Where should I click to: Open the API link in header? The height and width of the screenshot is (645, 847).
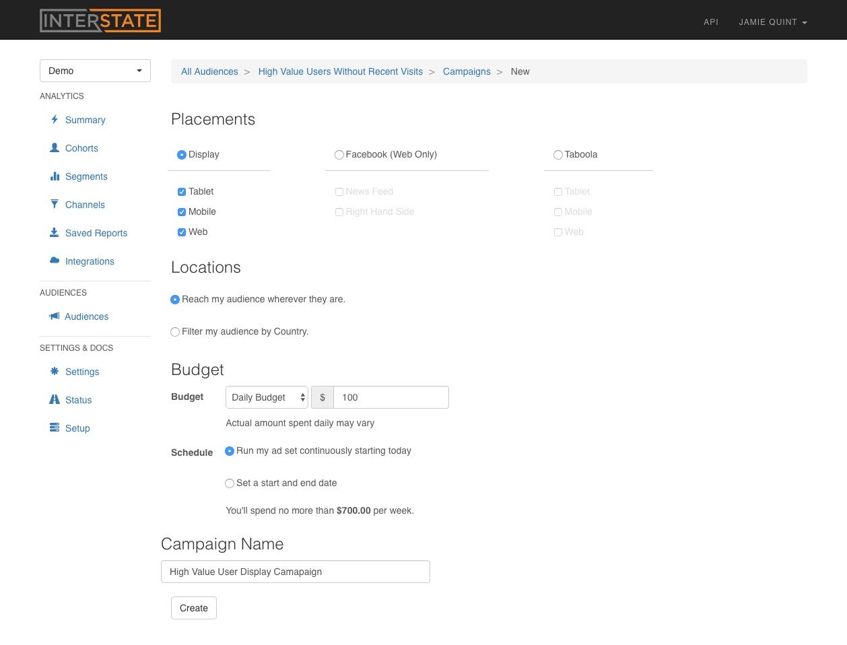[x=711, y=22]
